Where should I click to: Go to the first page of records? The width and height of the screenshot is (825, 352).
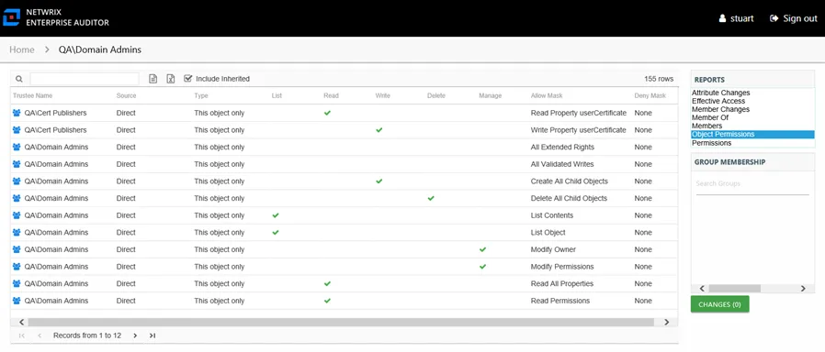21,335
